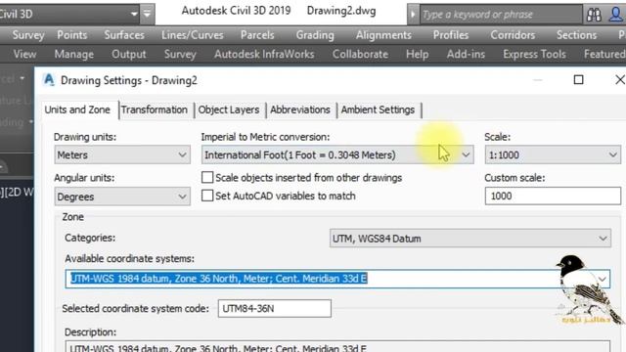Open the Corridors menu

coord(513,35)
